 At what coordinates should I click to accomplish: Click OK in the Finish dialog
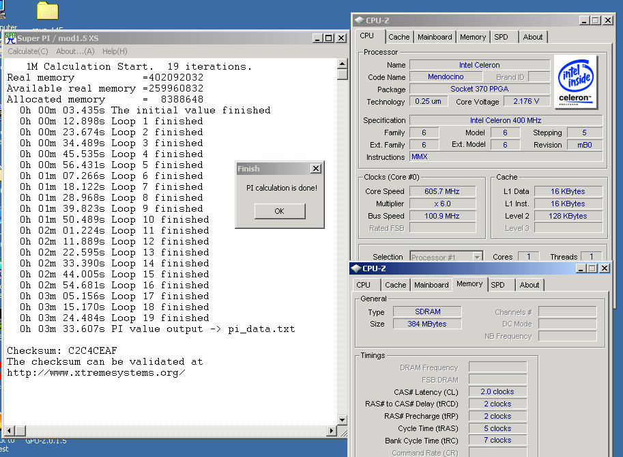(280, 211)
